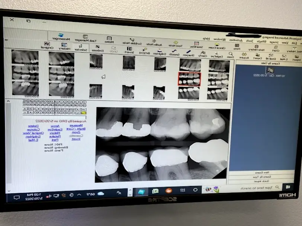Click the Invert toolbar icon

tap(129, 51)
